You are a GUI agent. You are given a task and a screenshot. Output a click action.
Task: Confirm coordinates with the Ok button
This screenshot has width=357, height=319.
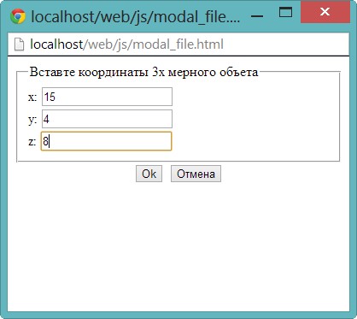pos(149,174)
